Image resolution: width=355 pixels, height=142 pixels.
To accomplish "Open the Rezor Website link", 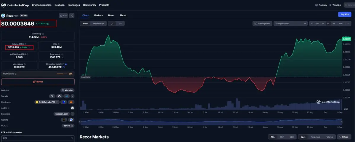I will 67,90.
